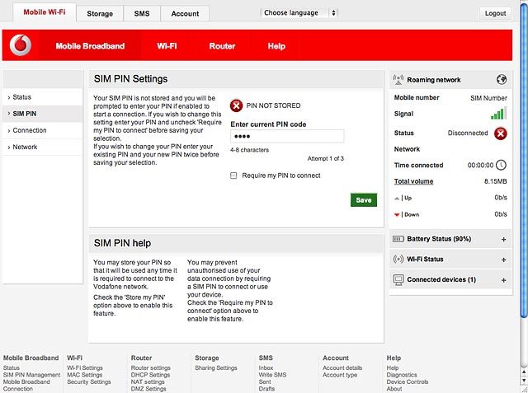Click the Roaming network antenna icon
The image size is (528, 393).
(x=398, y=80)
